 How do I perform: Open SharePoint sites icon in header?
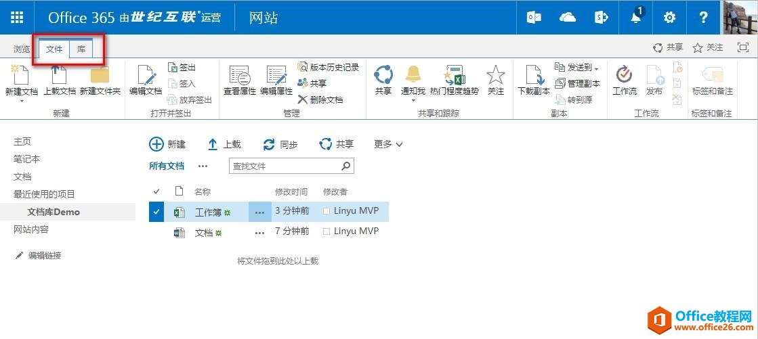point(601,18)
